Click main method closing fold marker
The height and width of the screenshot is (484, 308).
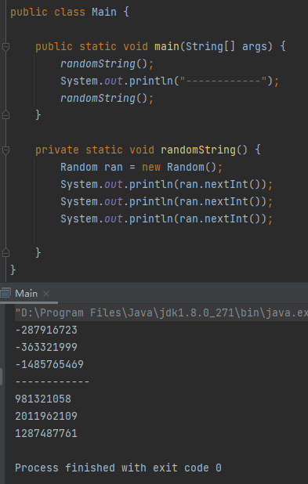coord(5,115)
